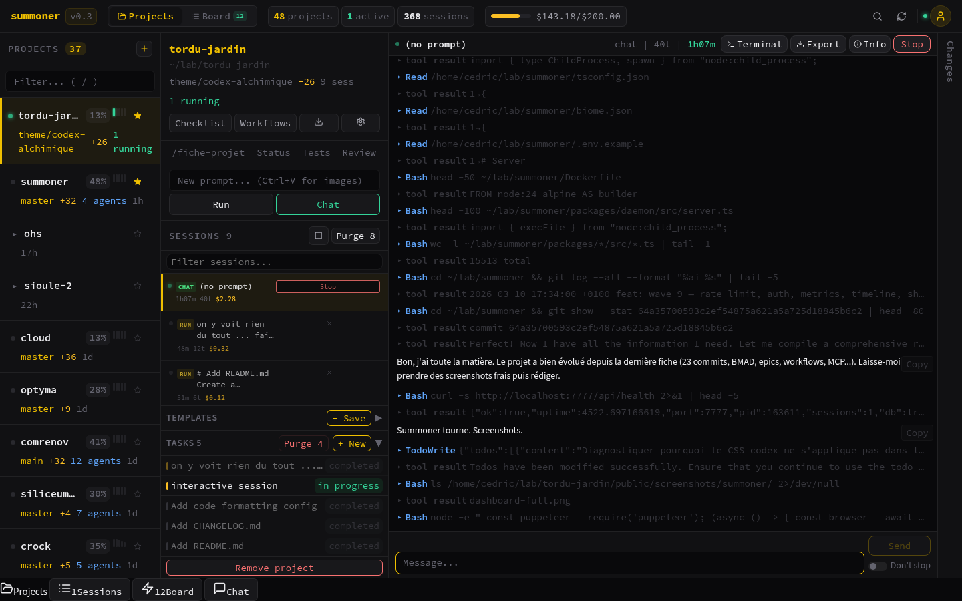Open the user avatar account icon
The width and height of the screenshot is (962, 601).
[941, 15]
